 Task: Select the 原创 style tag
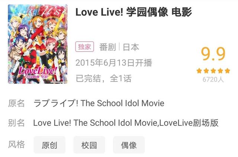(49, 145)
